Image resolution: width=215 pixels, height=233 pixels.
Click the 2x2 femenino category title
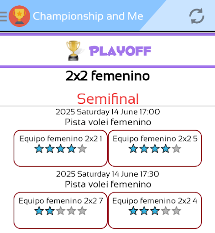[x=108, y=76]
